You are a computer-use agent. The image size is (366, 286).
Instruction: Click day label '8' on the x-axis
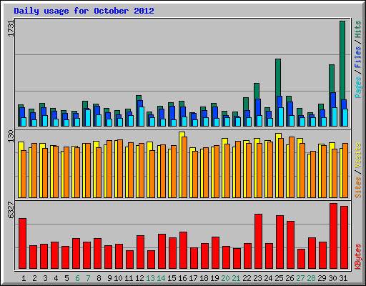pos(99,278)
